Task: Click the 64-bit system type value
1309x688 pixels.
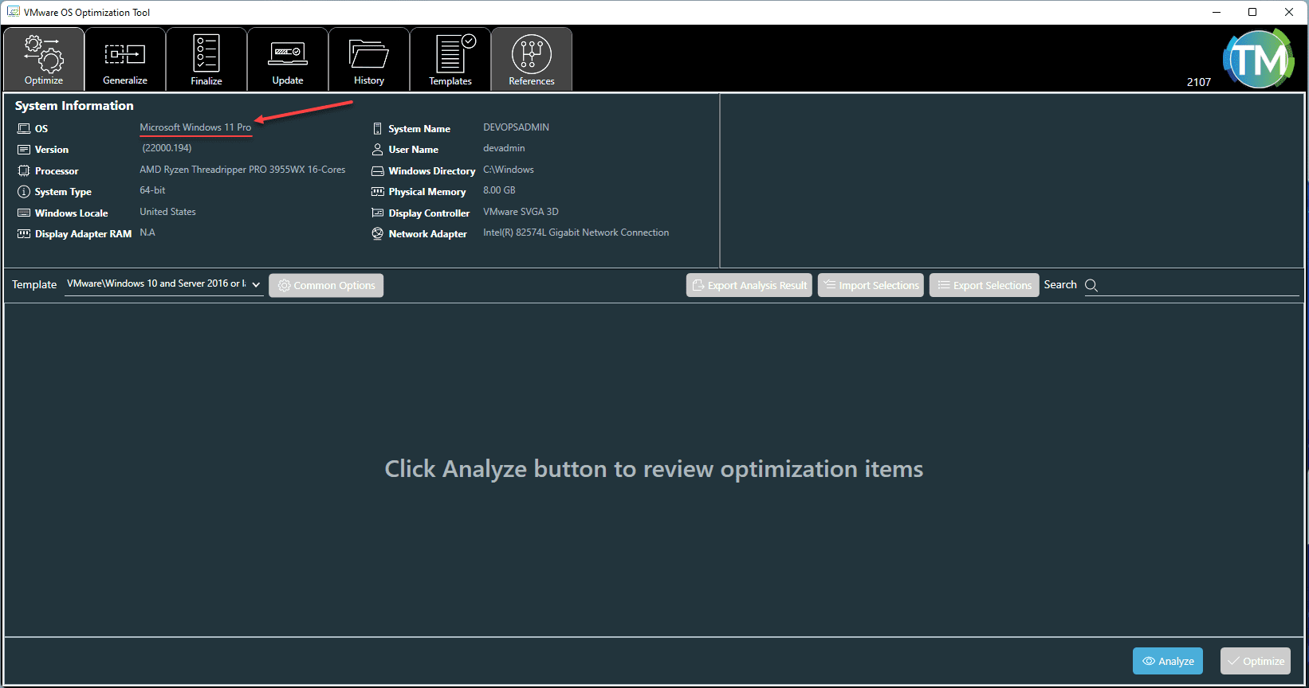Action: point(152,190)
